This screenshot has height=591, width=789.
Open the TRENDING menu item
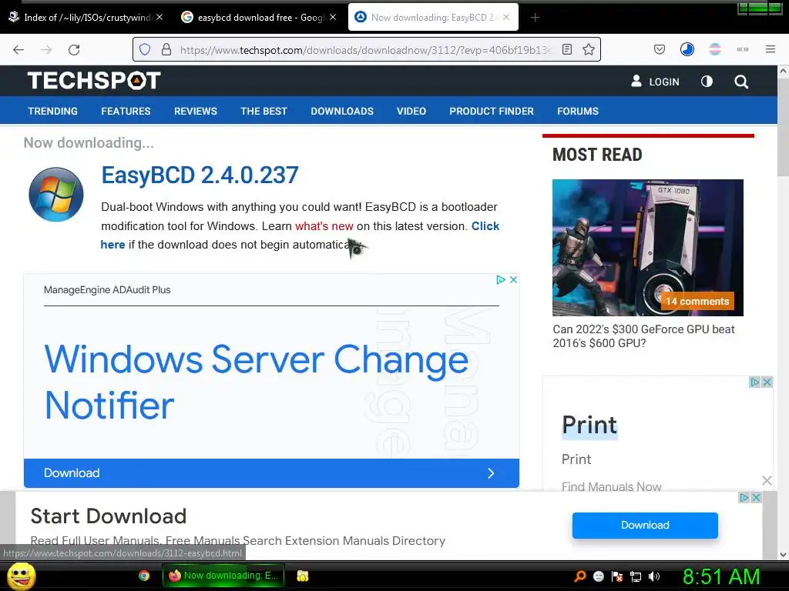(53, 111)
